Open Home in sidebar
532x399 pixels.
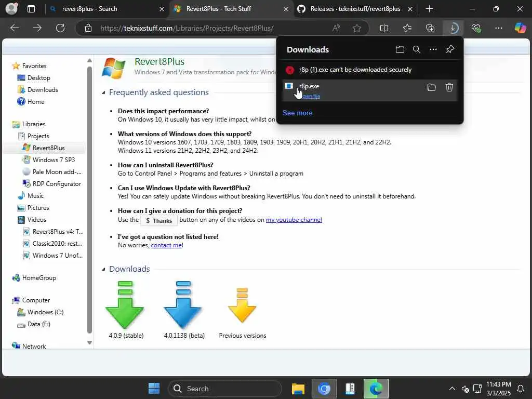(x=36, y=101)
